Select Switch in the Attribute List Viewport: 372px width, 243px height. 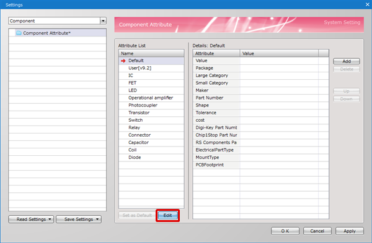tap(151, 120)
